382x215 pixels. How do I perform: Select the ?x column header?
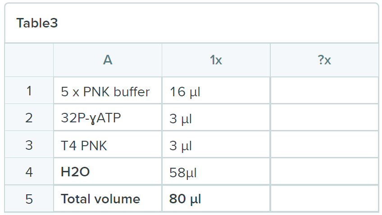tap(324, 60)
